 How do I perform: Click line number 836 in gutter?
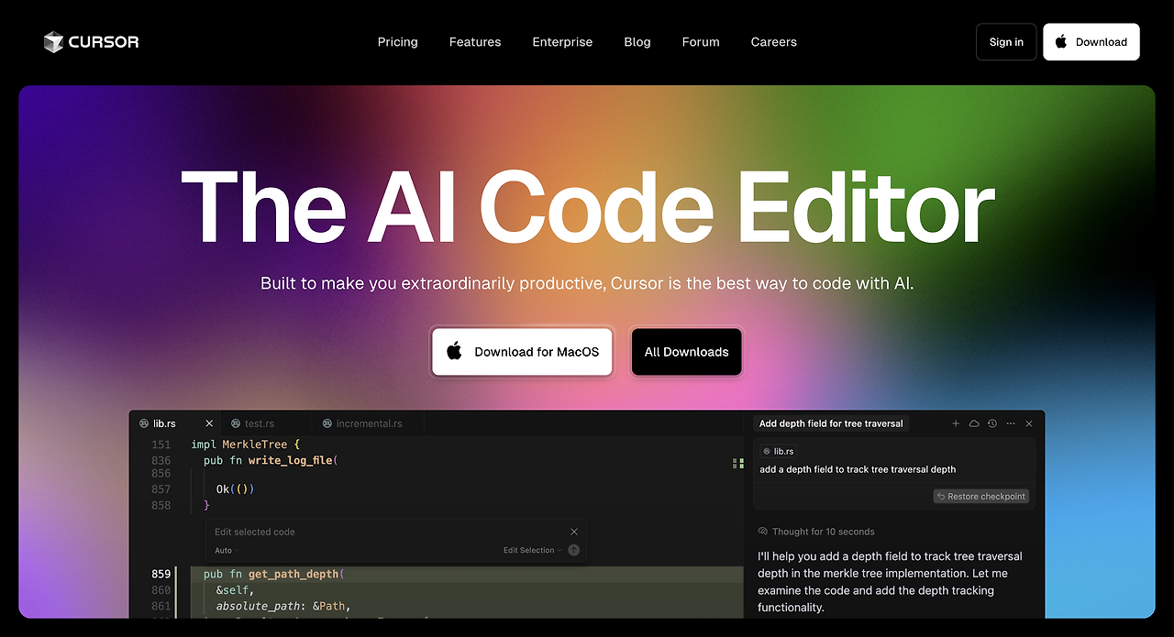tap(161, 460)
